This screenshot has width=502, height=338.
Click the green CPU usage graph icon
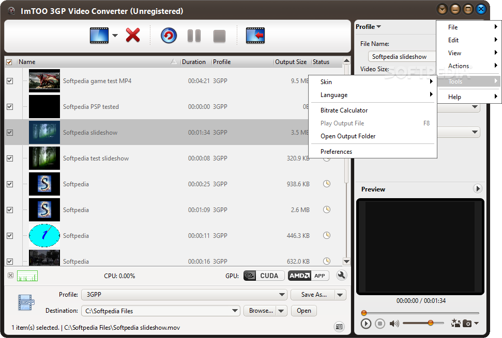pos(27,276)
